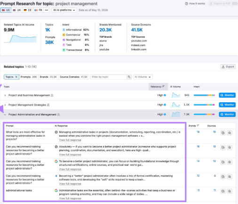View full response starting Becoming a better
Viewport: 238px width, 204px height.
click(x=70, y=184)
